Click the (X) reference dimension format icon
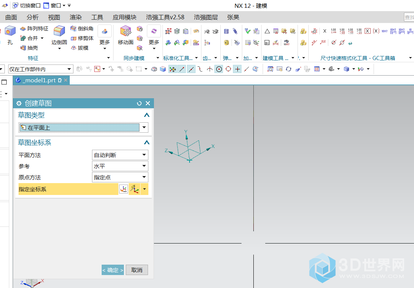Viewport: 414px width, 288px height. 376,31
